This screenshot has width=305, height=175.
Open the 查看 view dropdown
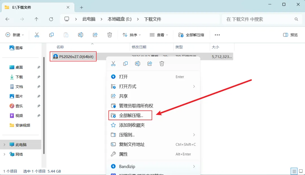click(159, 35)
